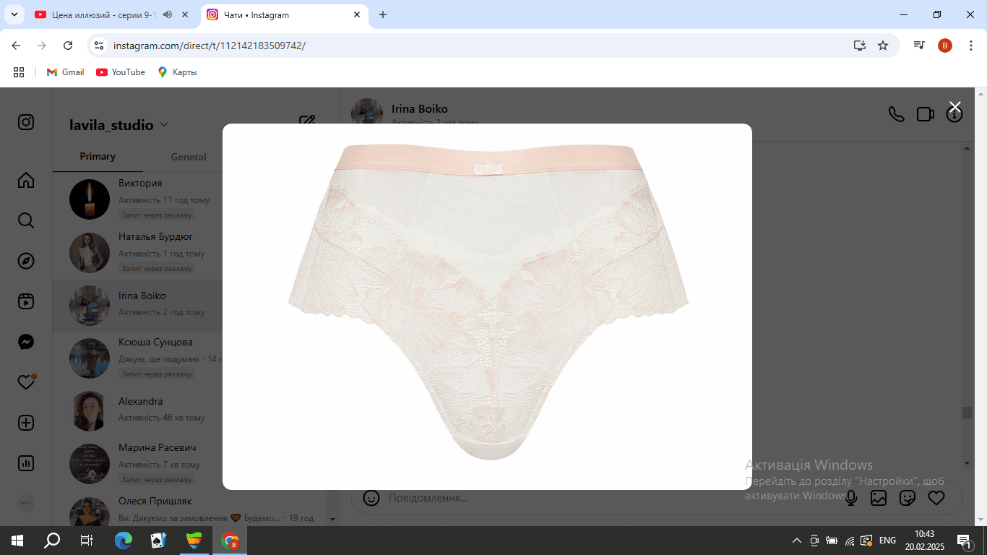This screenshot has width=987, height=555.
Task: Open the Chrome tab search dropdown
Action: click(14, 14)
